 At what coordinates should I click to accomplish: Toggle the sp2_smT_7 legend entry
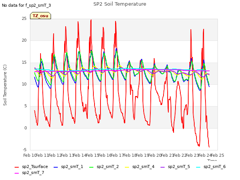coord(29,172)
